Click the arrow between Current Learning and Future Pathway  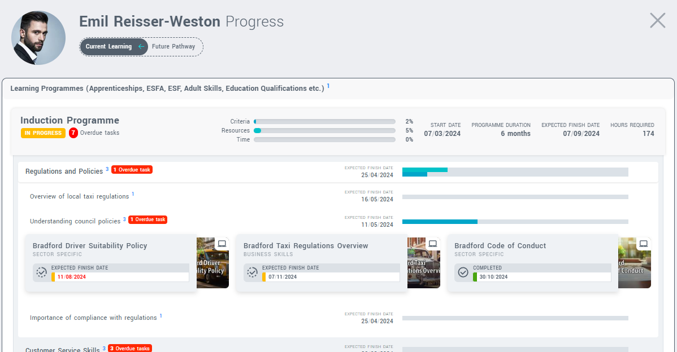point(141,46)
